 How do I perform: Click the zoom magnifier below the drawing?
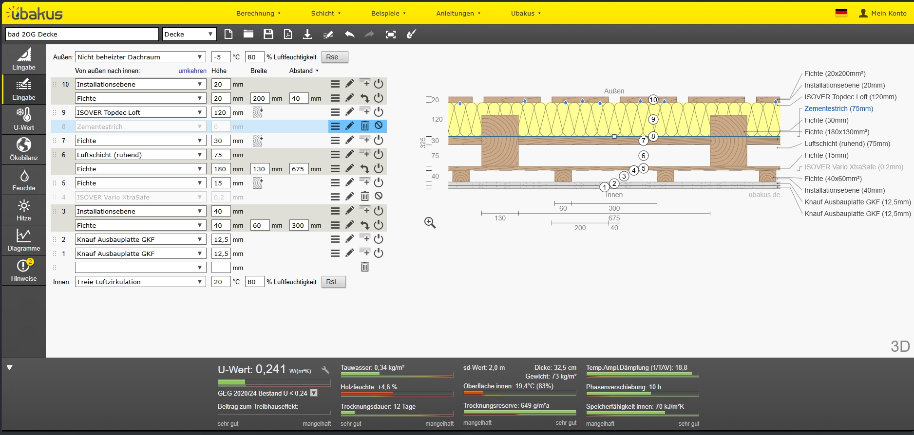pos(430,223)
